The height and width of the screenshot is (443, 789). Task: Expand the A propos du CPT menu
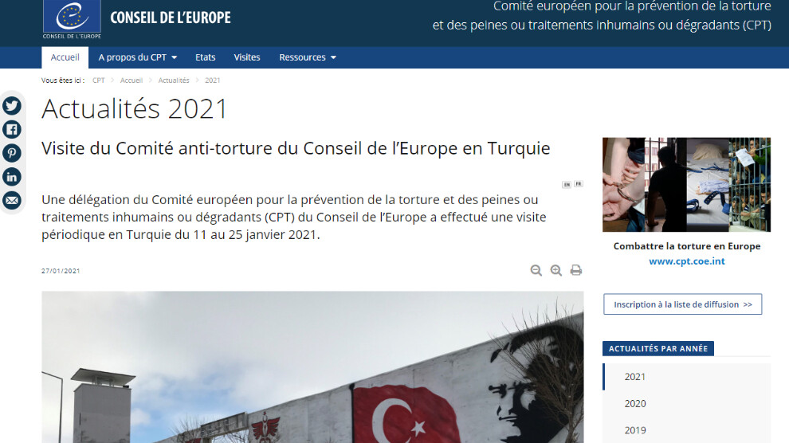pyautogui.click(x=137, y=57)
